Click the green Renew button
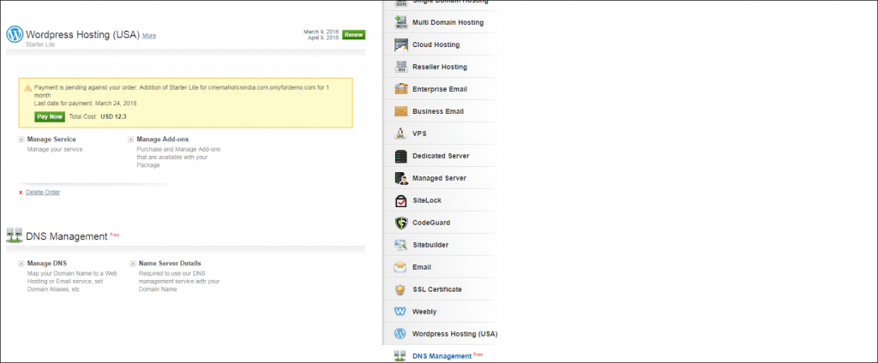 (353, 35)
